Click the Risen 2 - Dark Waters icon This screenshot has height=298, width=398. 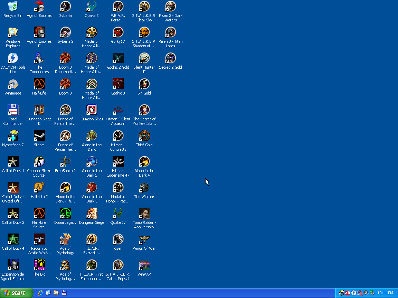(171, 7)
